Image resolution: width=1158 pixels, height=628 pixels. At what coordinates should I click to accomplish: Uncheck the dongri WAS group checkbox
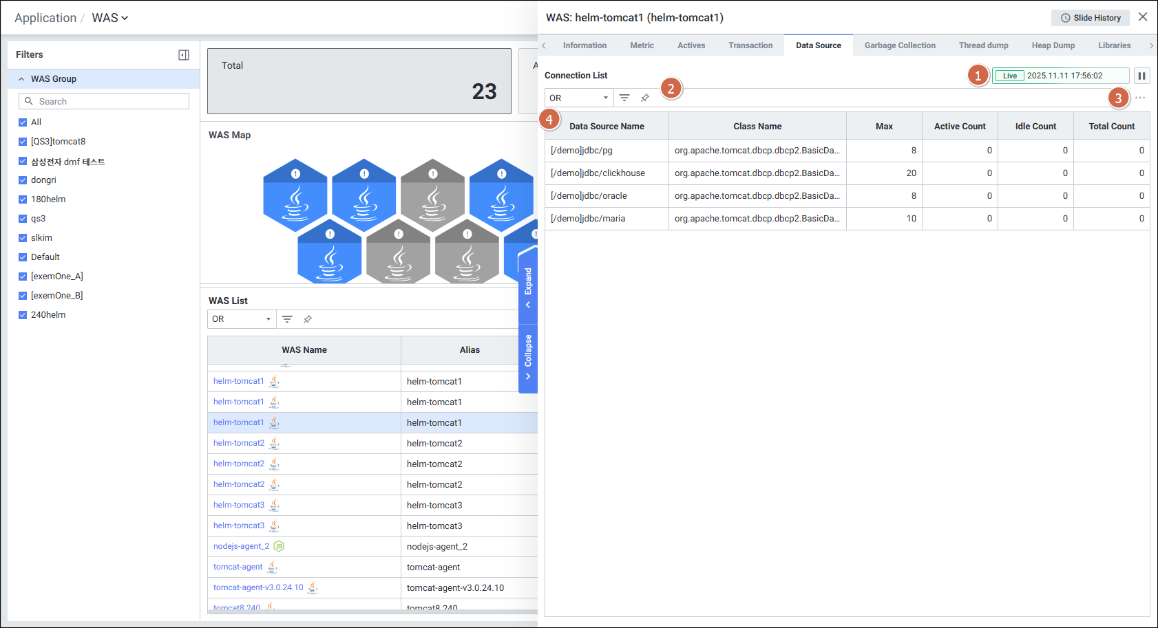pos(23,180)
